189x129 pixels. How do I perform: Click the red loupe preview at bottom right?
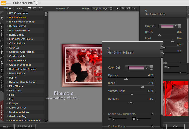tap(176, 99)
